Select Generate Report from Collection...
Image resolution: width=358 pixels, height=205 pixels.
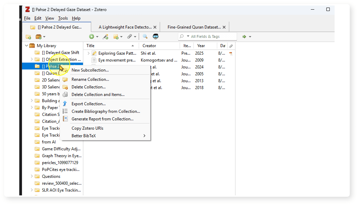pyautogui.click(x=105, y=119)
